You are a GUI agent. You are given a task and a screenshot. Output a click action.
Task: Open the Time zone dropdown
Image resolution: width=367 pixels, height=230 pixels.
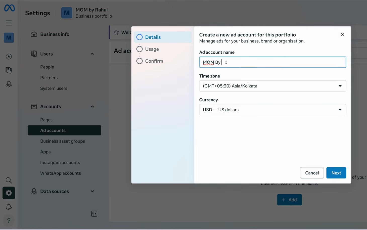click(x=272, y=86)
